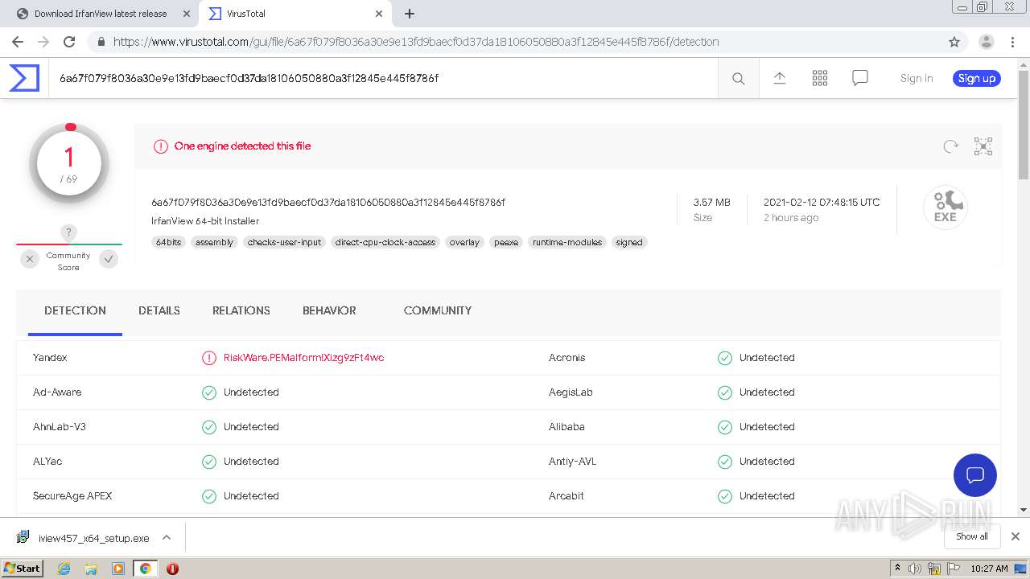Open the comments speech bubble icon
1030x579 pixels.
coord(859,78)
